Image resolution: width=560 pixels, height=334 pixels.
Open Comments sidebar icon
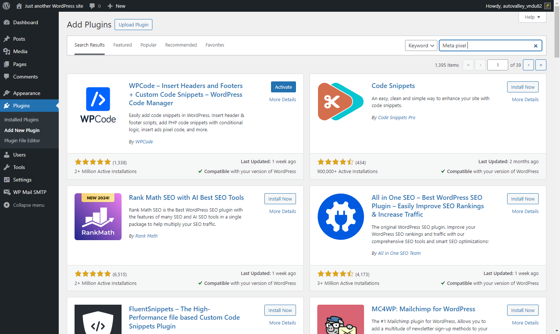point(7,77)
